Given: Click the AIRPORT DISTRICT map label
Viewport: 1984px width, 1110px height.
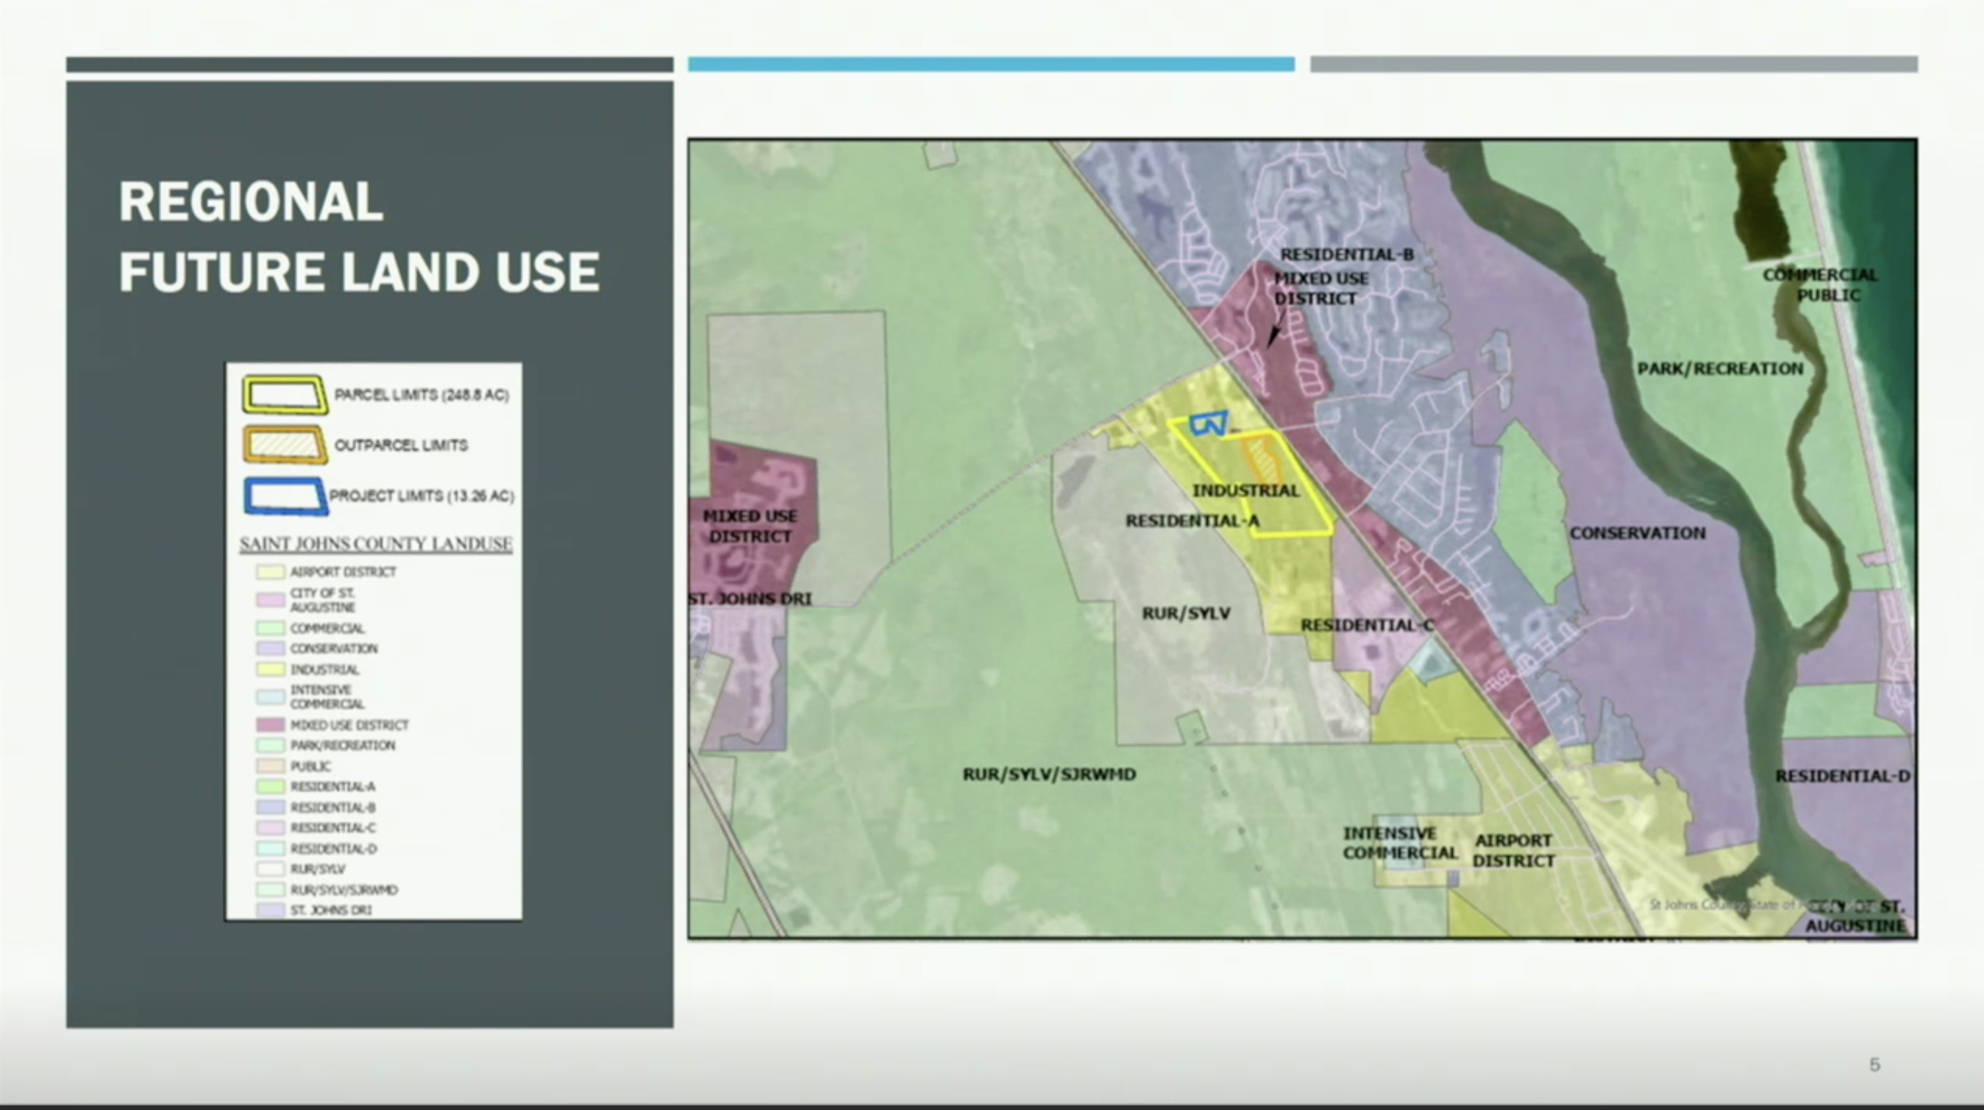Looking at the screenshot, I should click(1513, 851).
